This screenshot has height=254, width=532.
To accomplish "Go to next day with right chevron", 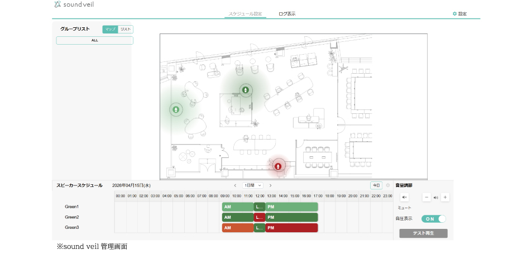I will (x=270, y=185).
